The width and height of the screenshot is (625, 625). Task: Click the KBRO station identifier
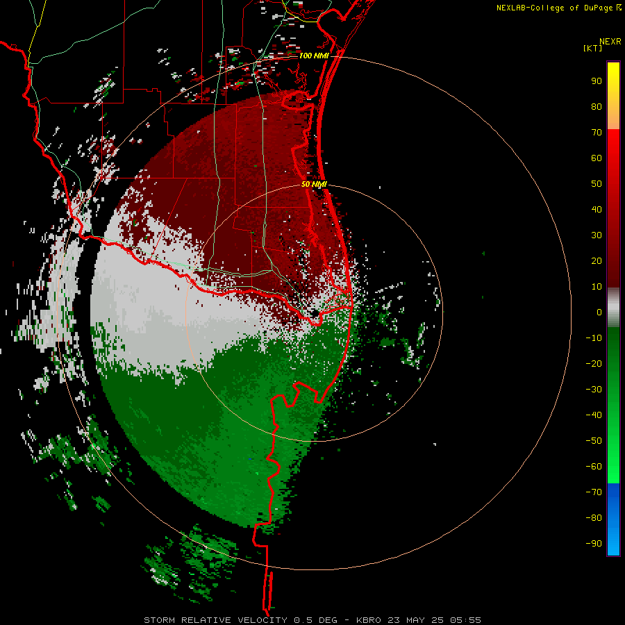click(368, 620)
